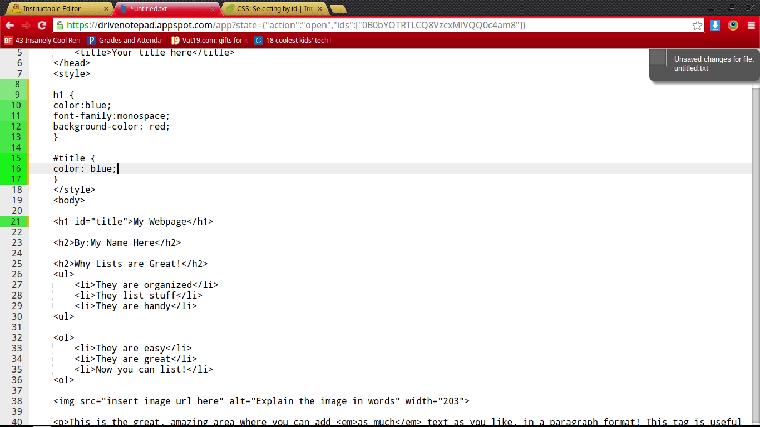Click the "They list stuff" list item
This screenshot has height=427, width=760.
click(139, 296)
